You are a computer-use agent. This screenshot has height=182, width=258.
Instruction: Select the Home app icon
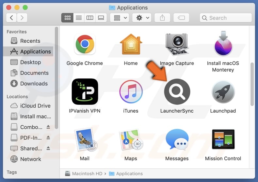click(131, 44)
